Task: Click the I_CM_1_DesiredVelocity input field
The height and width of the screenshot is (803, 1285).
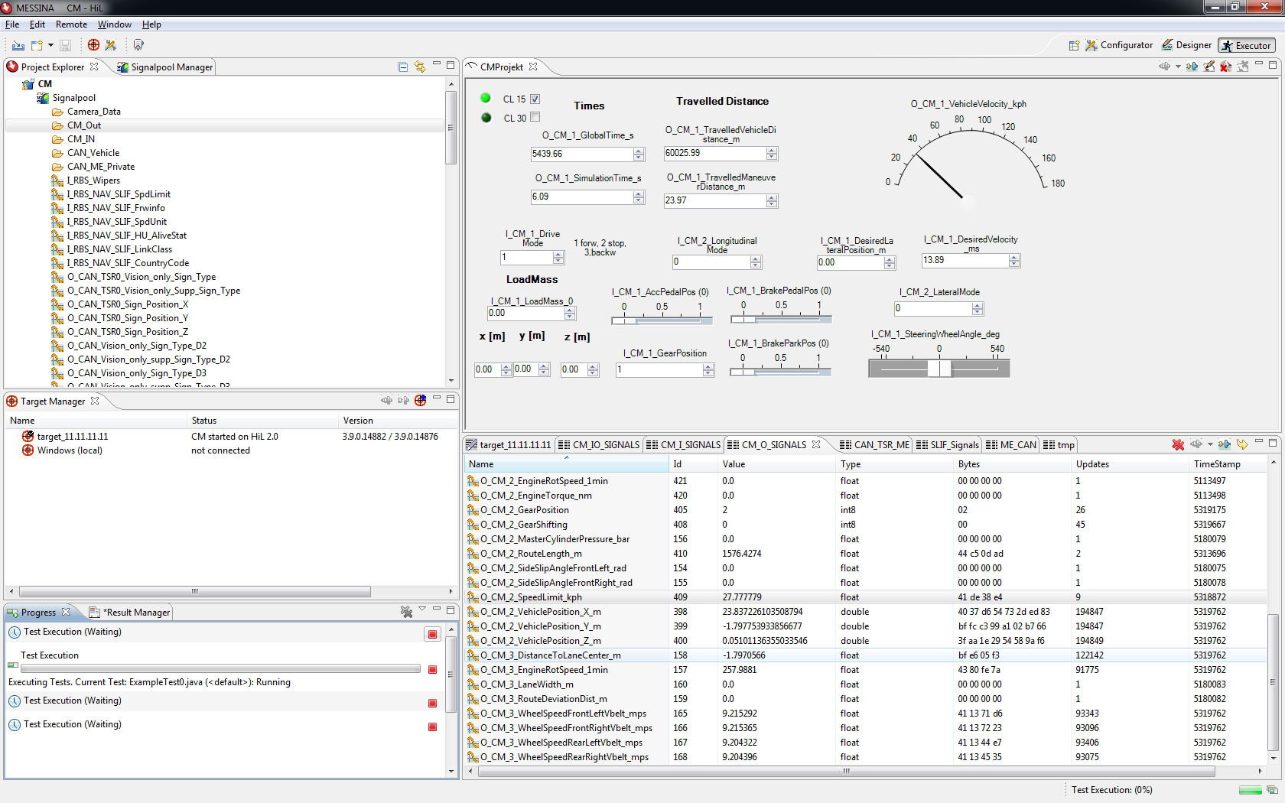Action: 964,260
